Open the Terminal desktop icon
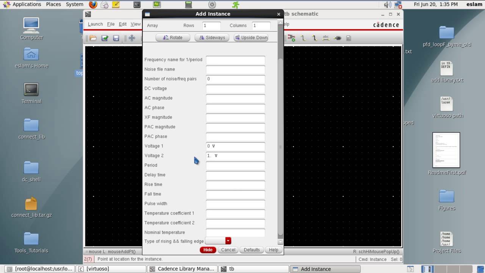The height and width of the screenshot is (273, 485). click(x=31, y=93)
